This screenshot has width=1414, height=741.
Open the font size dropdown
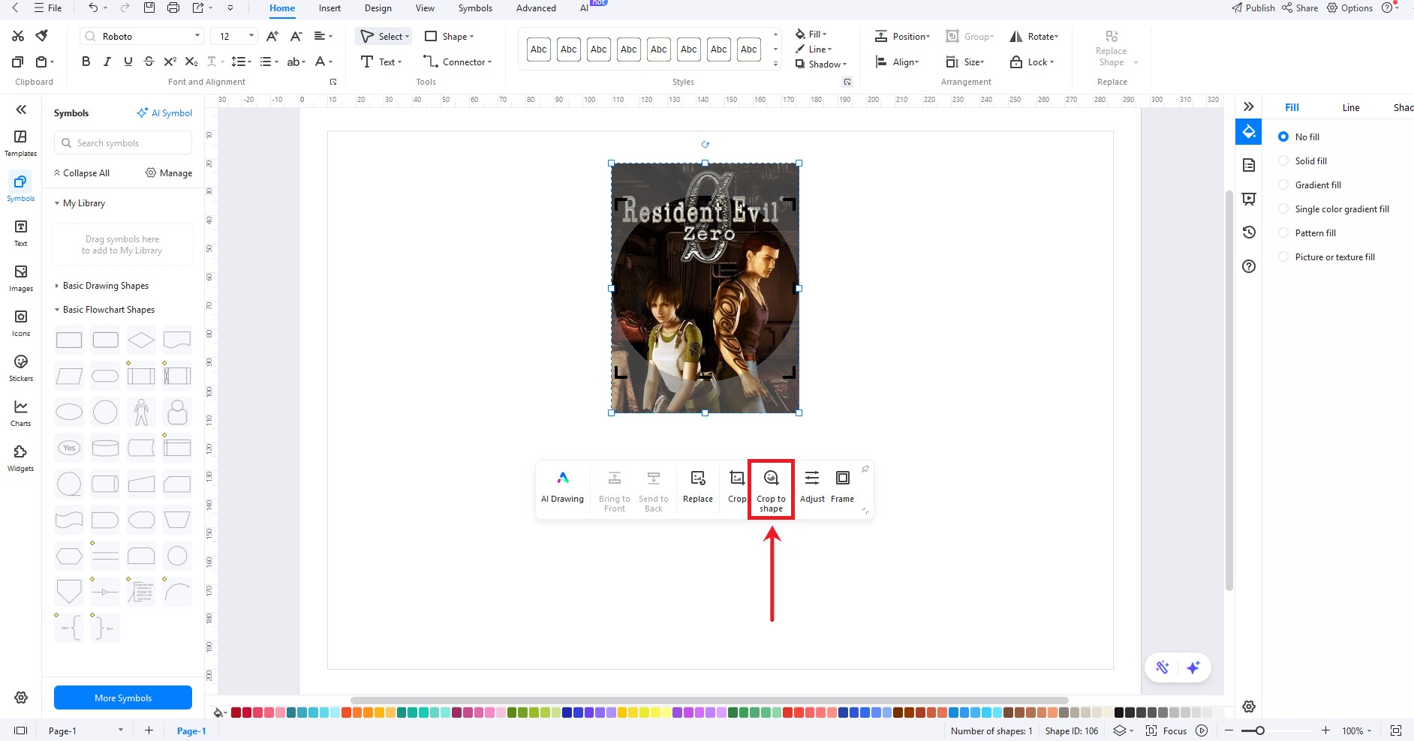[x=251, y=36]
